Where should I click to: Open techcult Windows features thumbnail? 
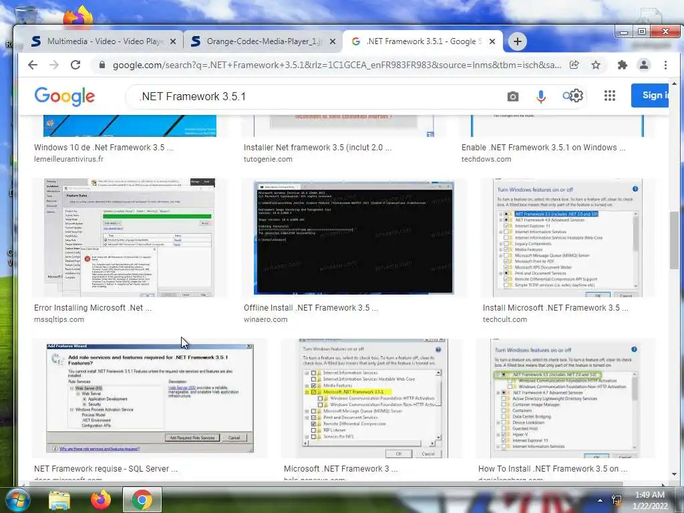click(568, 238)
